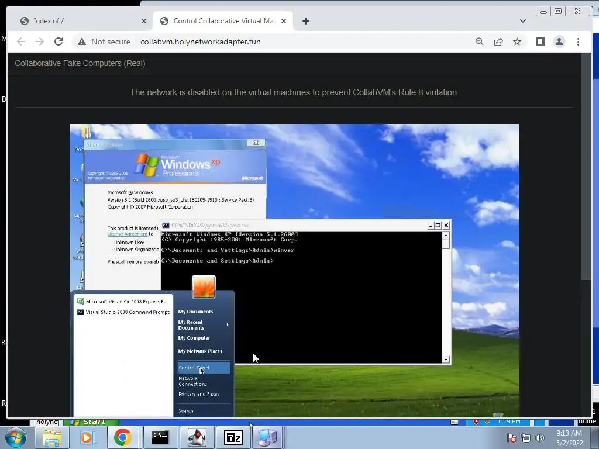The height and width of the screenshot is (449, 599).
Task: Click the Action Center flag tray icon
Action: (x=512, y=438)
